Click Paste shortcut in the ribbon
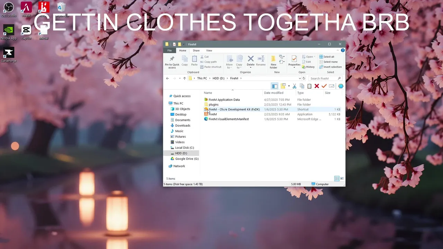Screen dimensions: 443x249 pyautogui.click(x=210, y=67)
